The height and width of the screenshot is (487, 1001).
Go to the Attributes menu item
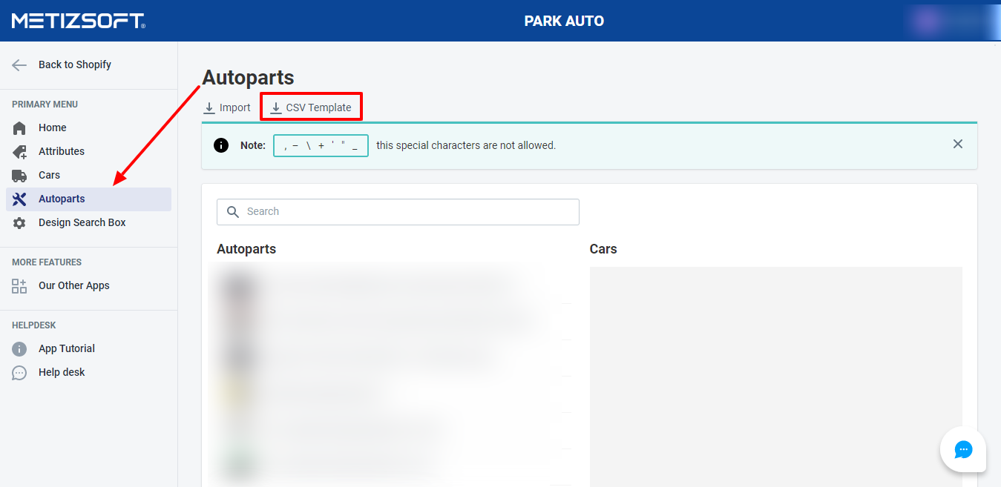62,151
